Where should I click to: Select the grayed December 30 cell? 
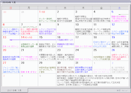[x=11, y=16]
